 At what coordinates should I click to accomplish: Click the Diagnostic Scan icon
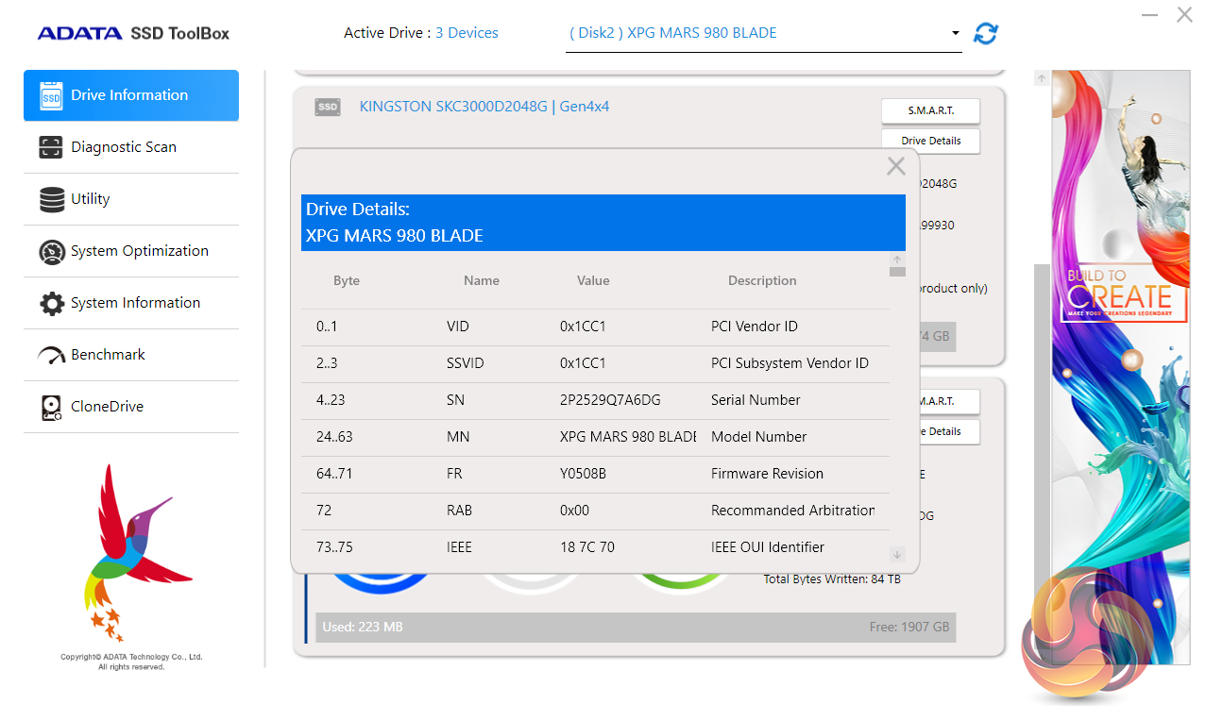click(51, 147)
